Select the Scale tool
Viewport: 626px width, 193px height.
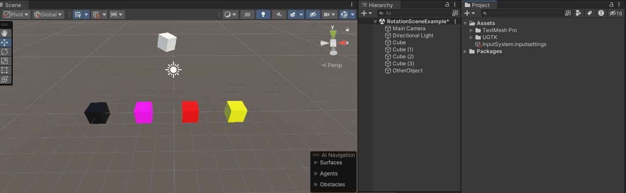5,61
